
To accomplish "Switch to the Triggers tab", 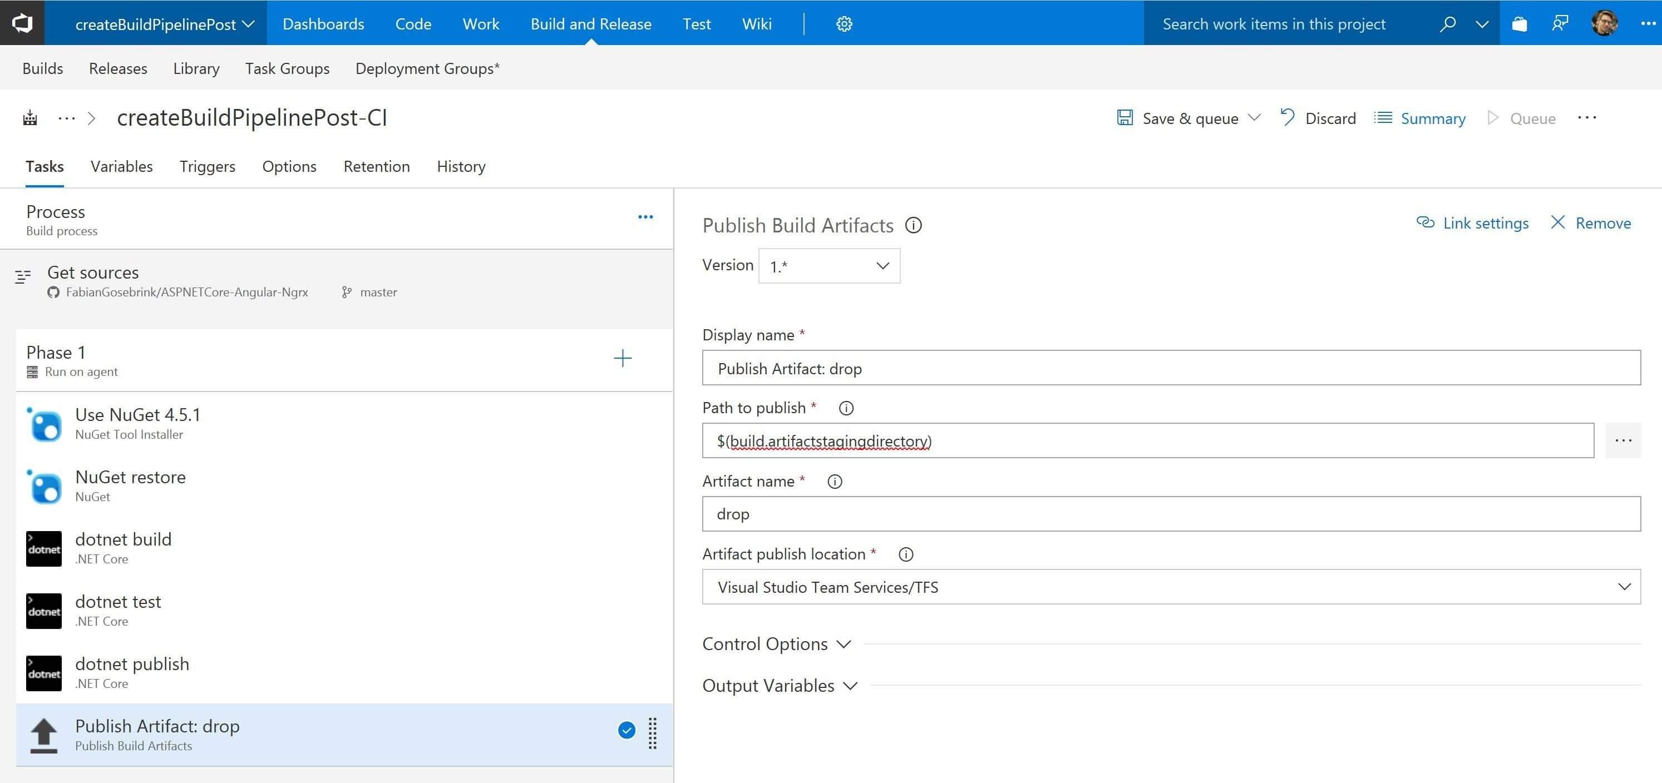I will point(207,166).
